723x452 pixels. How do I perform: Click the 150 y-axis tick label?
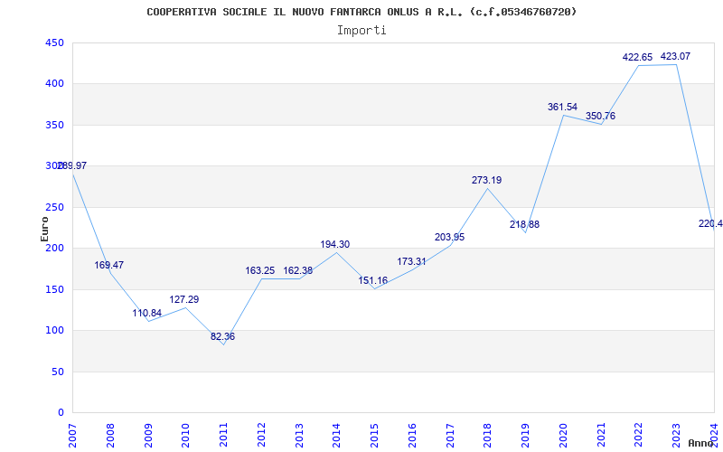(x=54, y=289)
